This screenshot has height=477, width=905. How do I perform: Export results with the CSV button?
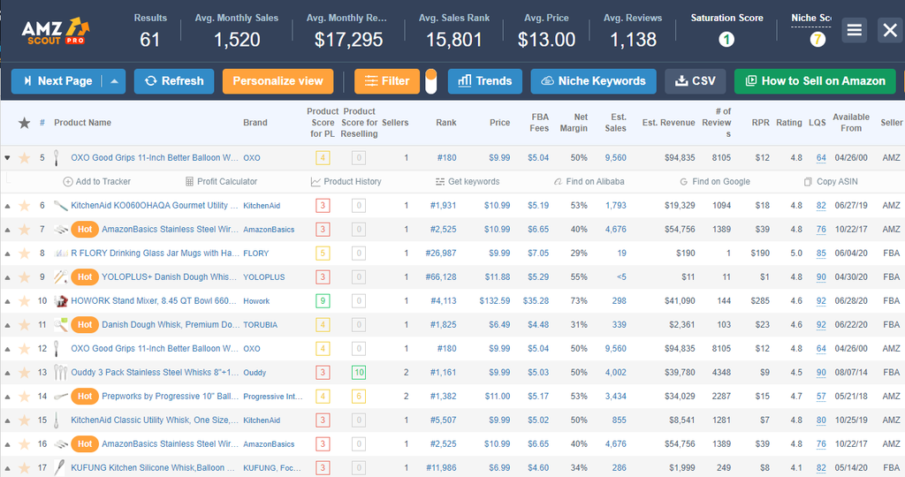tap(695, 81)
